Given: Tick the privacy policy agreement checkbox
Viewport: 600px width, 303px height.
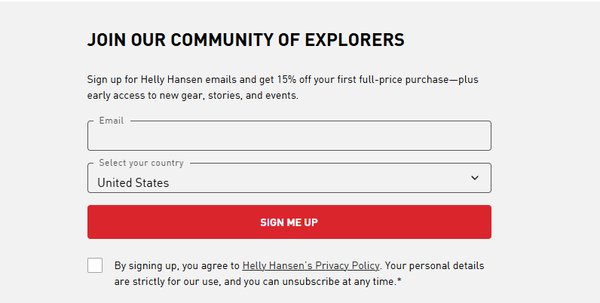Looking at the screenshot, I should point(95,265).
